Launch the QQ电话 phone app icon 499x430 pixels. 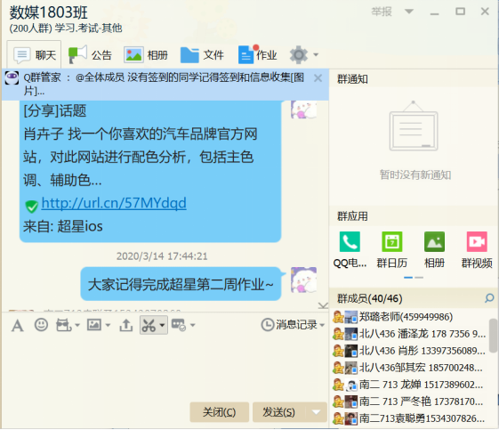[350, 242]
